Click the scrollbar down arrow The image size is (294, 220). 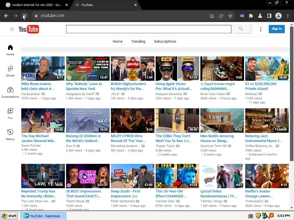[x=292, y=208]
